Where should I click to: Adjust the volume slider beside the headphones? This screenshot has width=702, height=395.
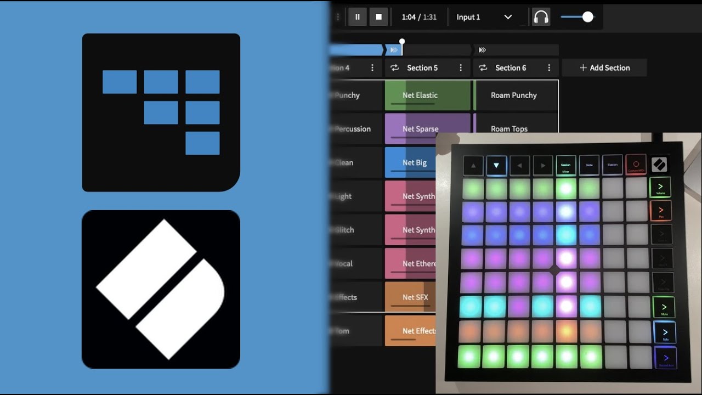577,17
